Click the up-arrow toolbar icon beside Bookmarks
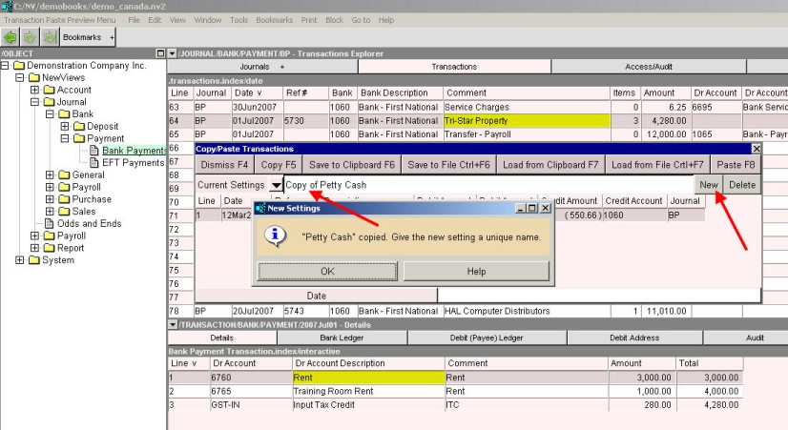This screenshot has width=788, height=430. [x=47, y=37]
